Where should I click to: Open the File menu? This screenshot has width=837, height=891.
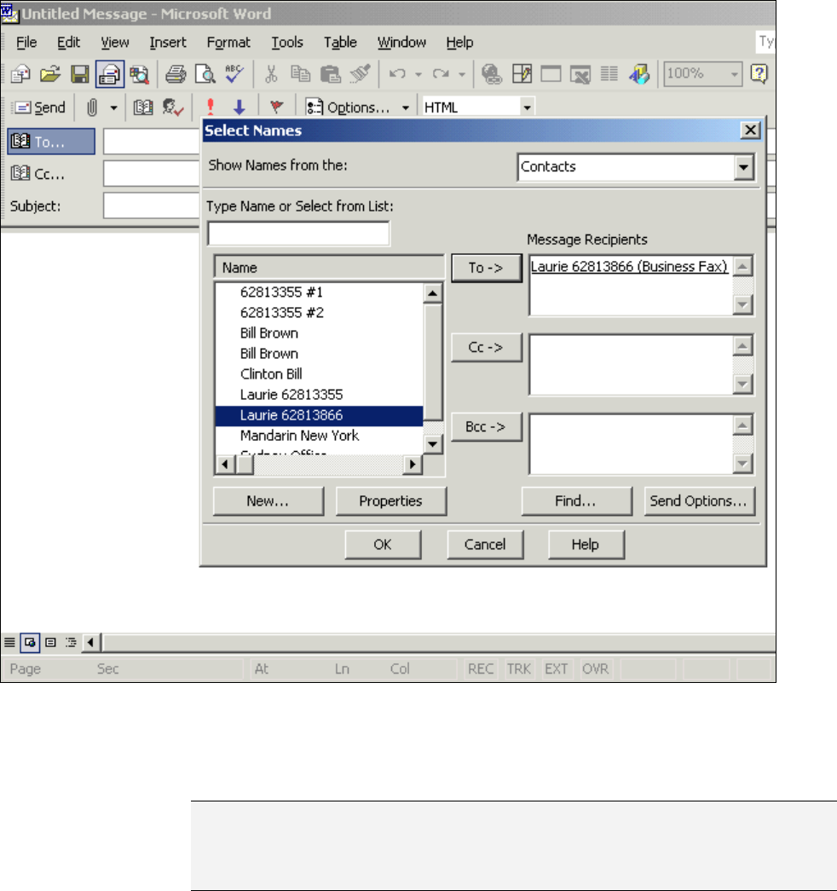pos(26,43)
